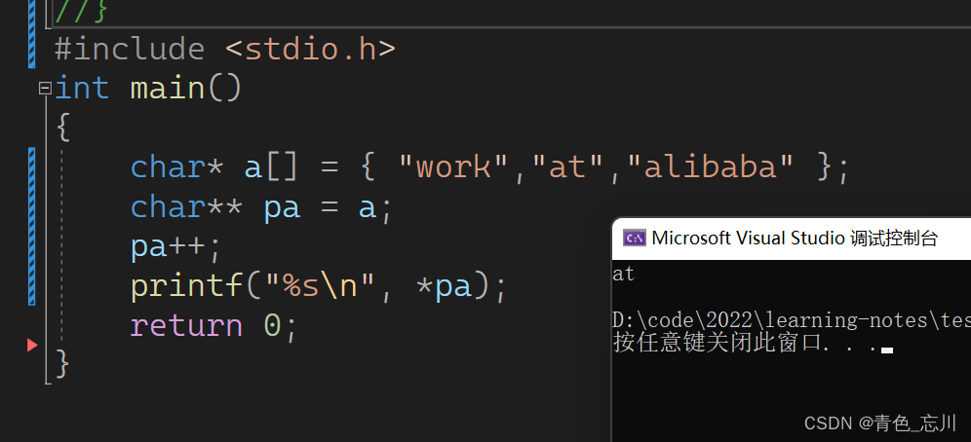Click the "at" output line in the console
971x442 pixels.
624,275
